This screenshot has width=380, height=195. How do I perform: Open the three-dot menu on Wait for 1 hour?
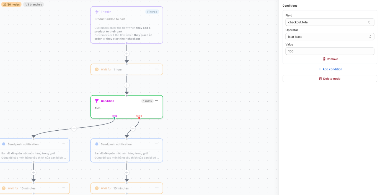tap(157, 69)
